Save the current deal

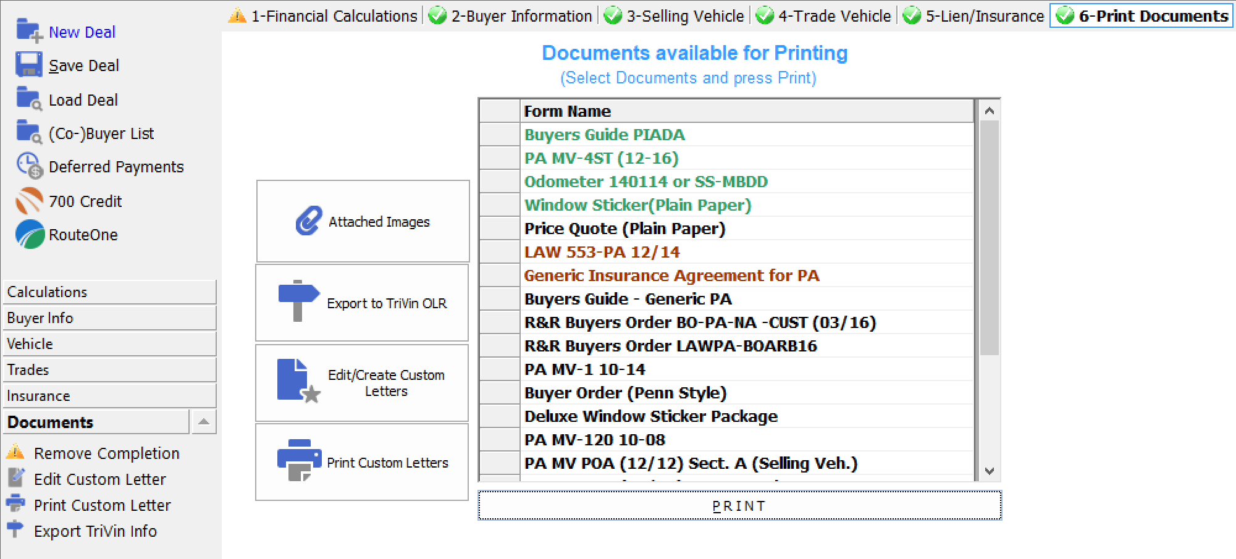pos(83,65)
